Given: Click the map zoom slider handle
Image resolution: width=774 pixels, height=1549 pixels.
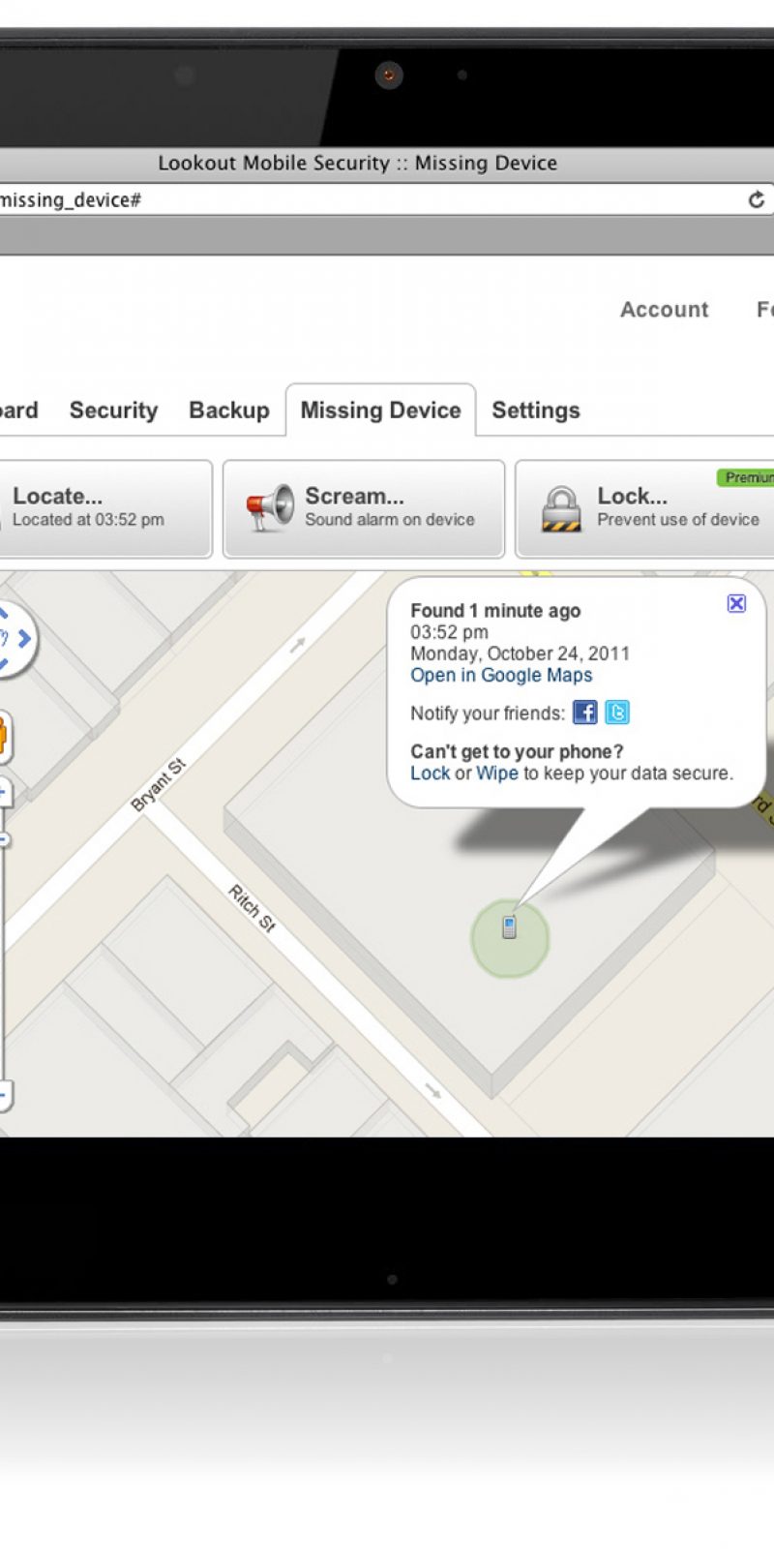Looking at the screenshot, I should coord(4,838).
